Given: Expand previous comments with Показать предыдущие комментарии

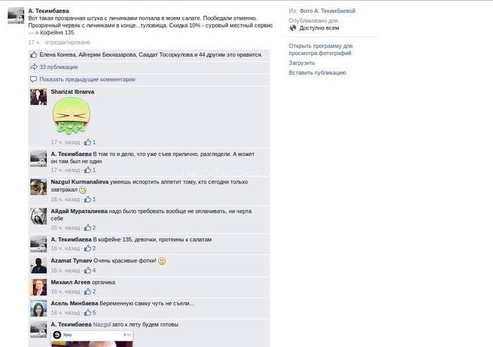Looking at the screenshot, I should tap(87, 80).
